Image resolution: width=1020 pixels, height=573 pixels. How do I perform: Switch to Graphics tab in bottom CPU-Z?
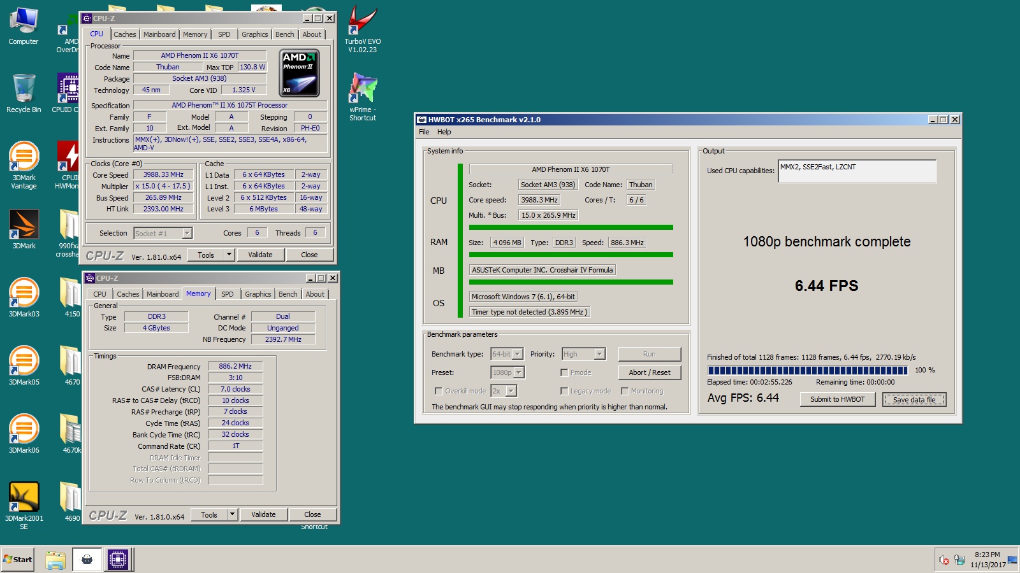(258, 294)
